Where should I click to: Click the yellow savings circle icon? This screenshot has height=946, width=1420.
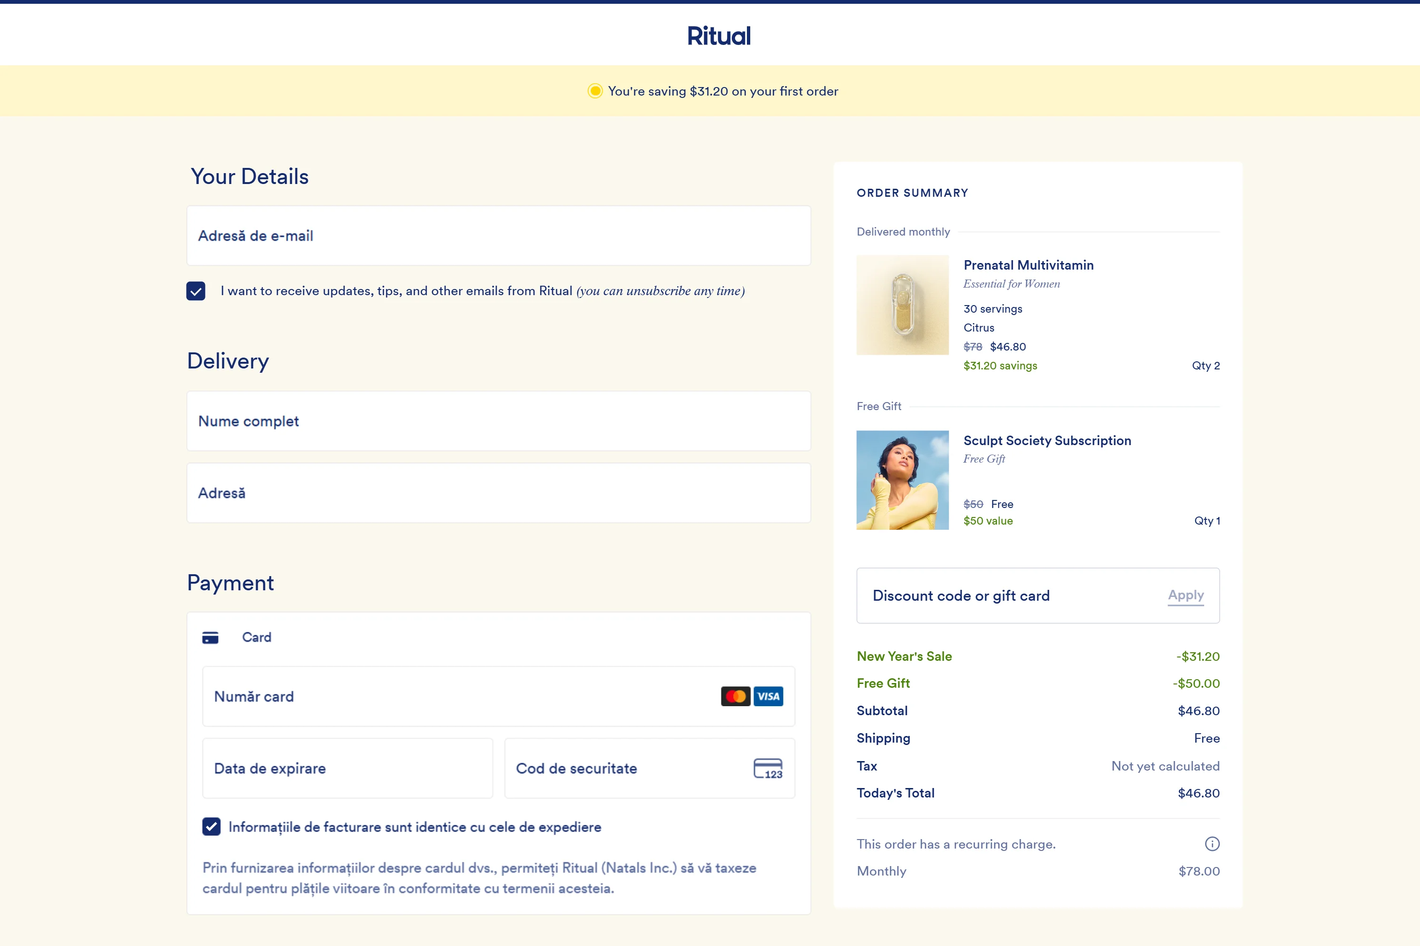coord(595,91)
